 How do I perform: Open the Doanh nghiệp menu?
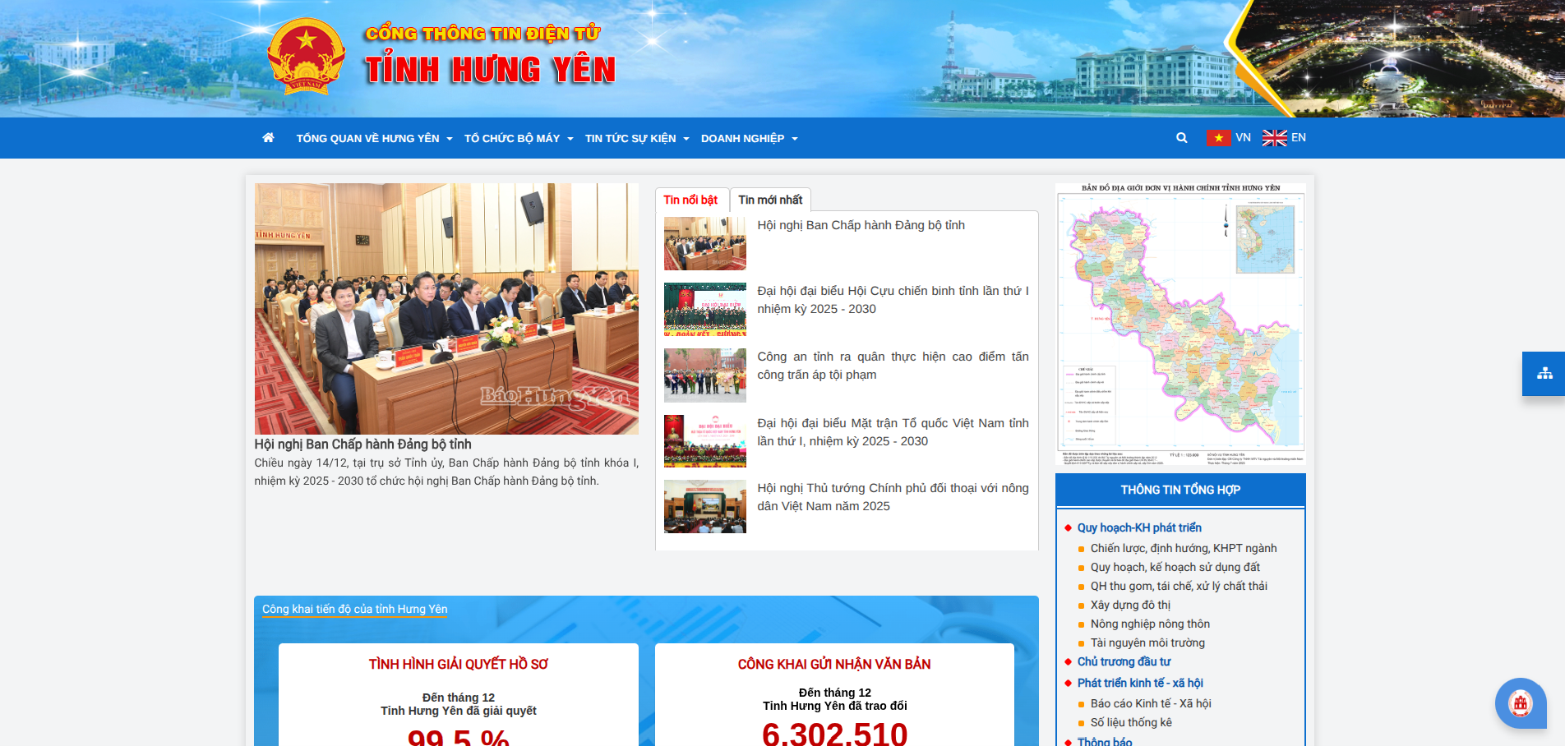coord(749,139)
